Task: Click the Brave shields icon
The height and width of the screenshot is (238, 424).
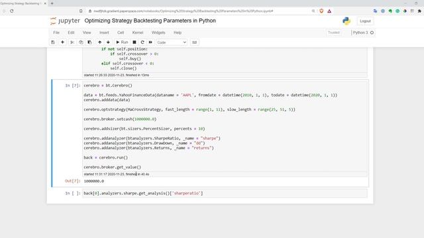Action: point(321,11)
